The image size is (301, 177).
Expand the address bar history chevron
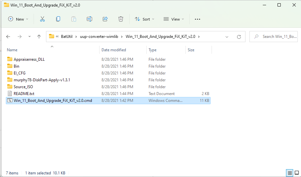pyautogui.click(x=227, y=37)
